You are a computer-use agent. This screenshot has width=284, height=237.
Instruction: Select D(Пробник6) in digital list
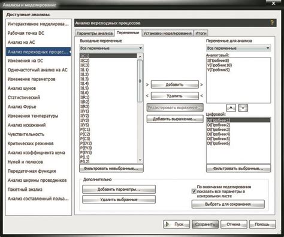point(238,143)
